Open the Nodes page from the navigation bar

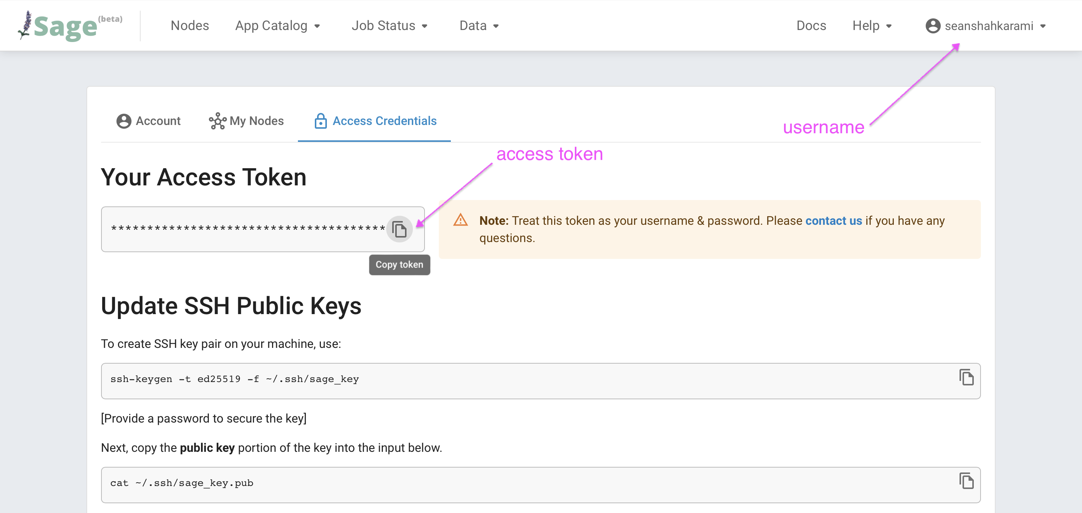point(190,26)
